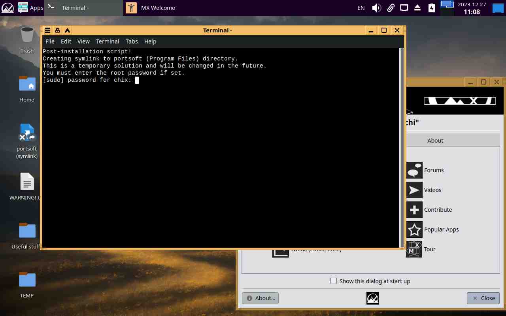Toggle the Terminal window stick (lock) button
Viewport: 506px width, 316px height.
click(x=57, y=30)
